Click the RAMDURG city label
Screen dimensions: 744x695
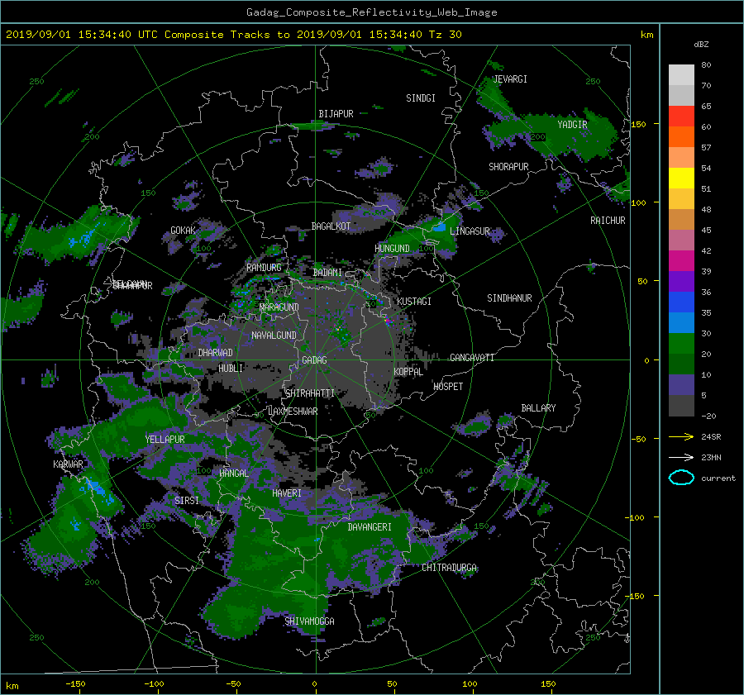pos(264,268)
